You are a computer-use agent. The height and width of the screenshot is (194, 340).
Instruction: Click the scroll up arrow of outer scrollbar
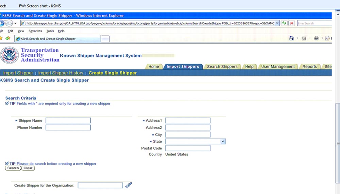(338, 14)
